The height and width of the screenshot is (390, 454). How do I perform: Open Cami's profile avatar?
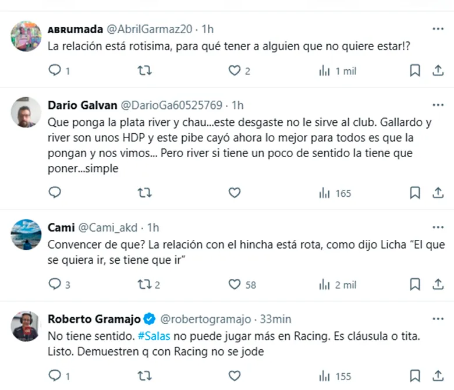[26, 235]
